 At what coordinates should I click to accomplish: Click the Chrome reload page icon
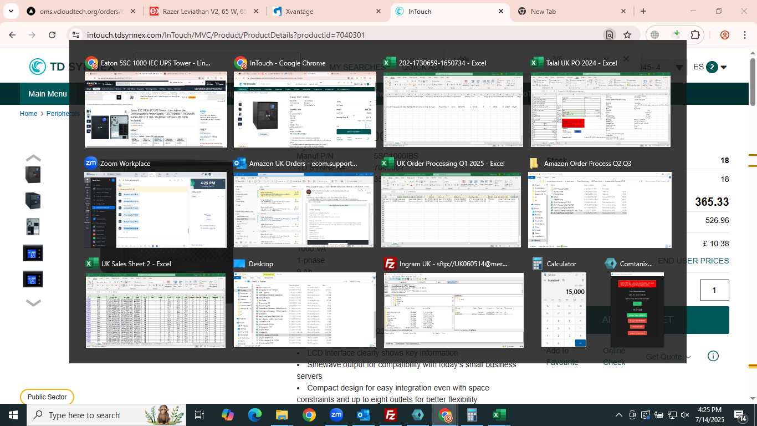tap(52, 35)
